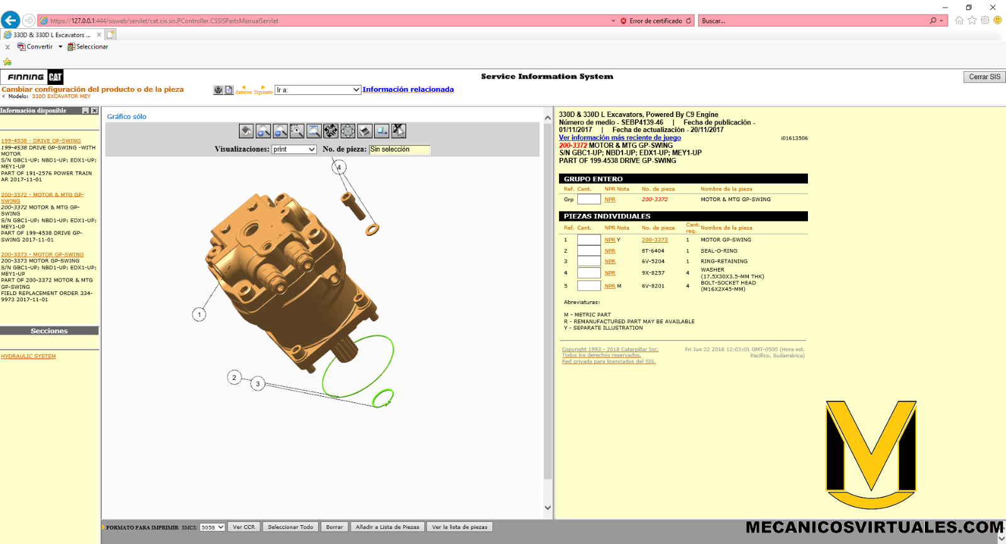This screenshot has width=1006, height=544.
Task: Click quantity field for SEAL-O-RING row
Action: (x=589, y=251)
